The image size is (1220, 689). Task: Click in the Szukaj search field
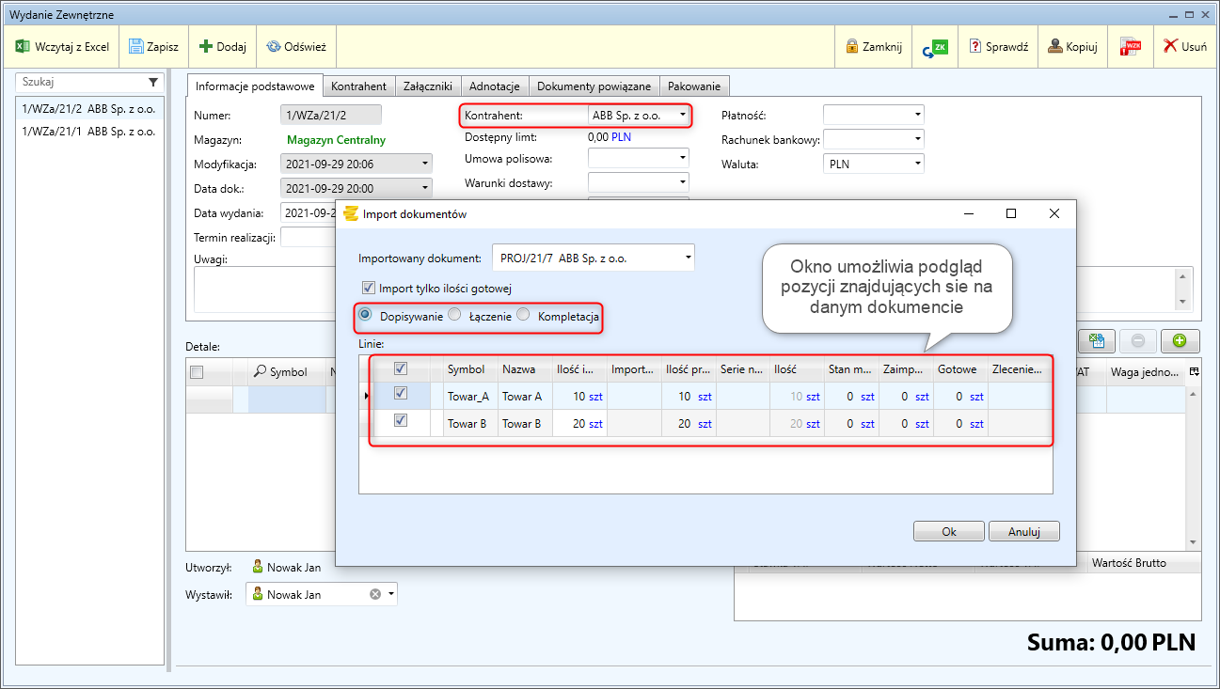click(80, 82)
